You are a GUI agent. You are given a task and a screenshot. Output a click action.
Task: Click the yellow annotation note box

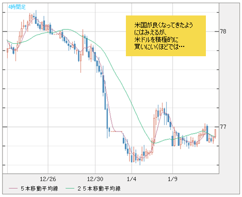tap(166, 36)
